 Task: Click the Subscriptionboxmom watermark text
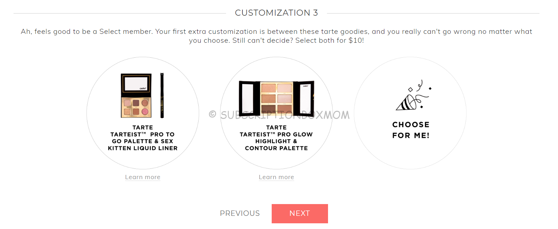[x=279, y=115]
